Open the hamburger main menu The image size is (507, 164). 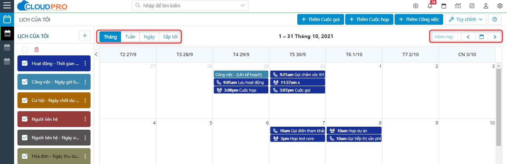[x=7, y=6]
